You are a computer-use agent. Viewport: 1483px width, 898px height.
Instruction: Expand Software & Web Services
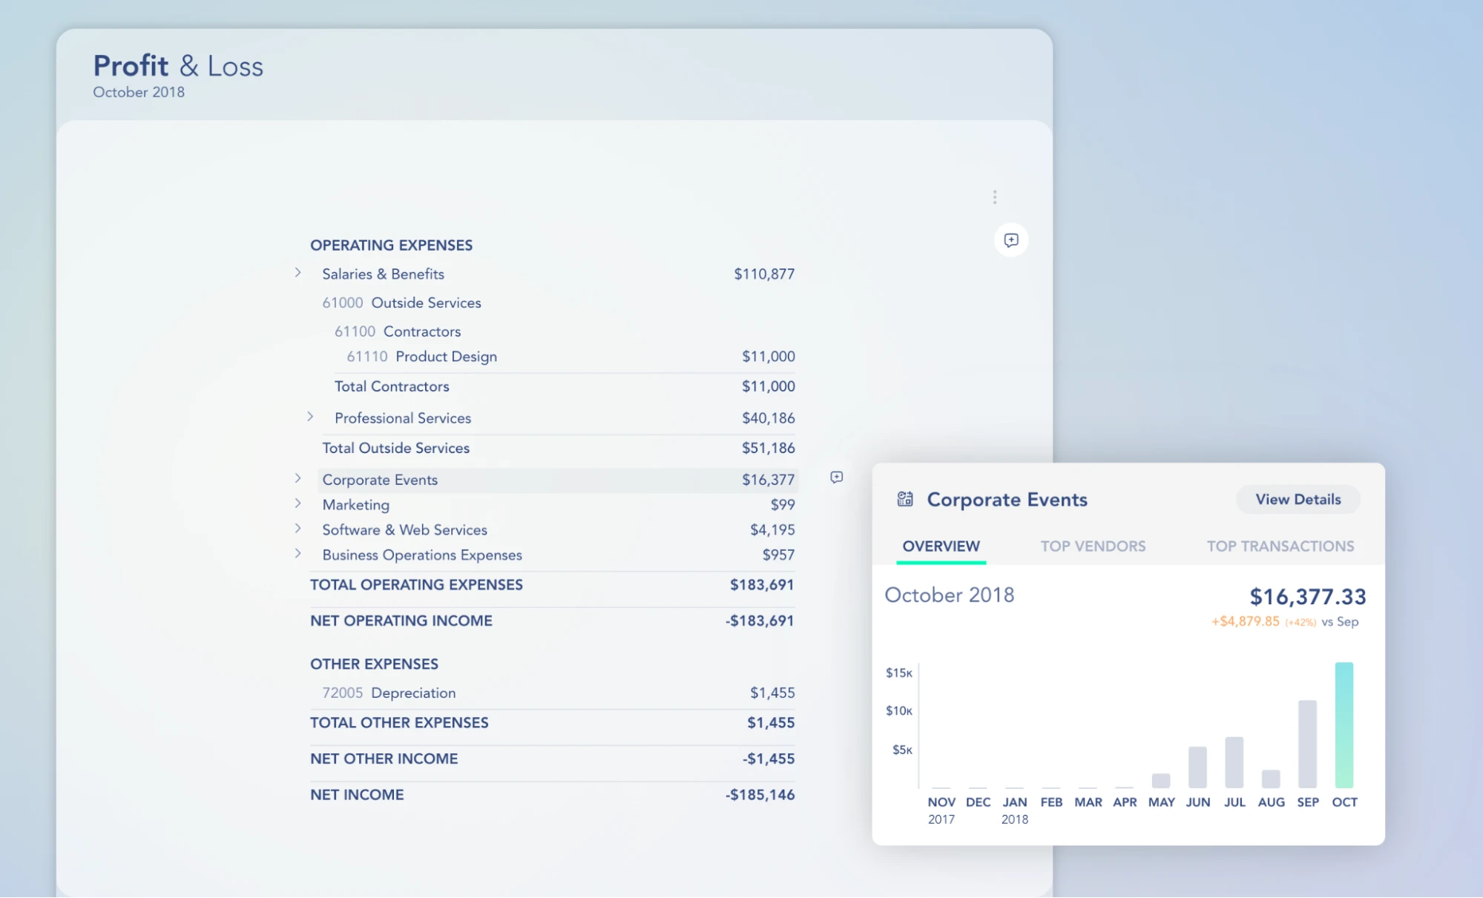click(x=298, y=529)
